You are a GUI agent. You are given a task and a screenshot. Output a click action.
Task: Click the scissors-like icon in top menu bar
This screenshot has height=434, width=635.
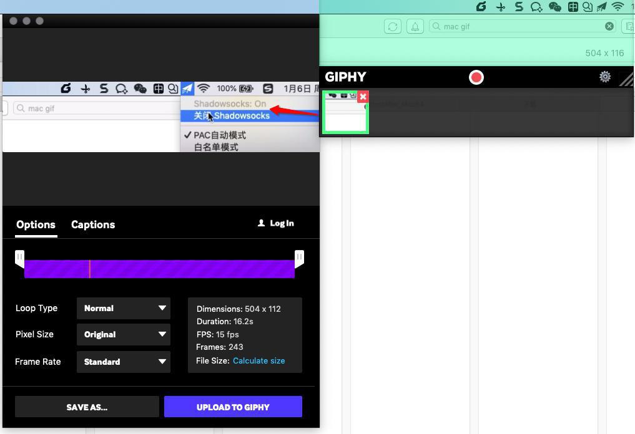coord(501,7)
